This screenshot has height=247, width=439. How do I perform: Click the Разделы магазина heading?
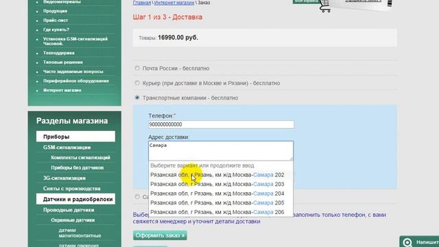point(72,121)
